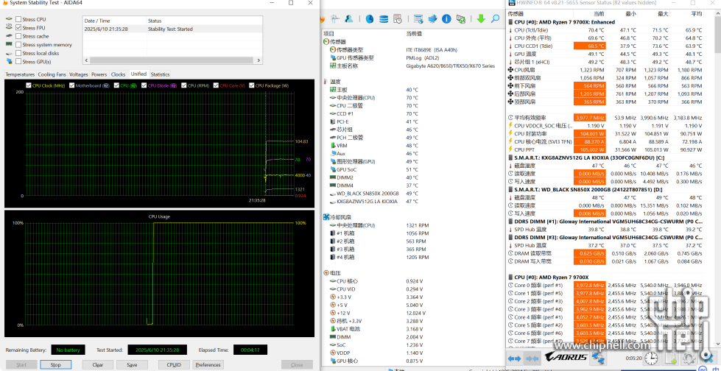Click the HWiNFO network computers icon

coord(597,357)
